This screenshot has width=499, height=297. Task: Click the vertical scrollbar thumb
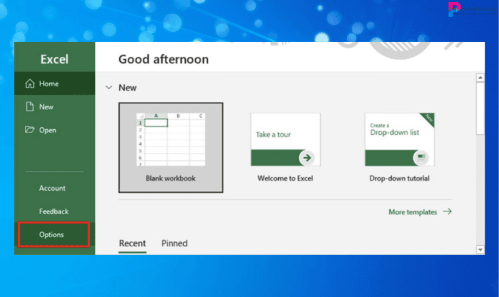click(480, 109)
